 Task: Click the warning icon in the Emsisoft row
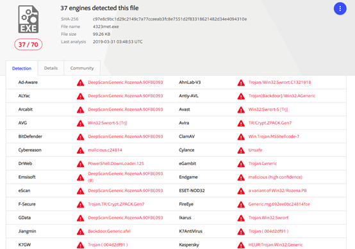pos(80,177)
